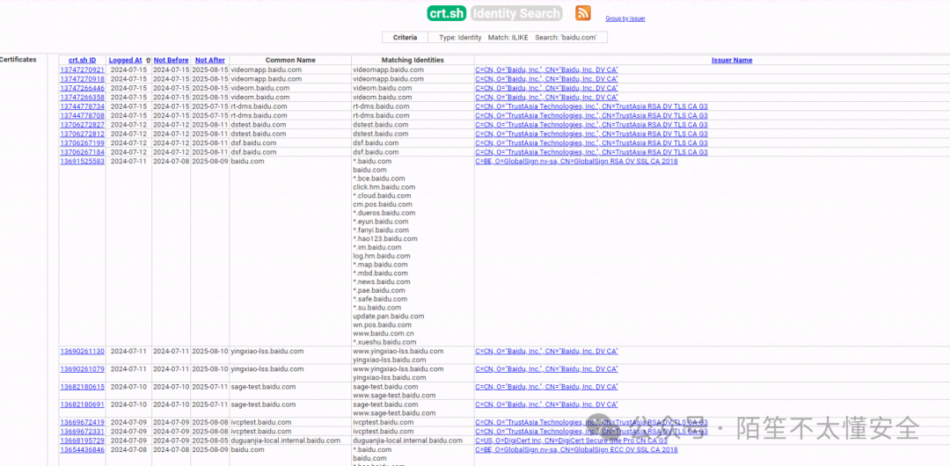The image size is (950, 466).
Task: Open certificate ID 13682180615
Action: click(83, 387)
